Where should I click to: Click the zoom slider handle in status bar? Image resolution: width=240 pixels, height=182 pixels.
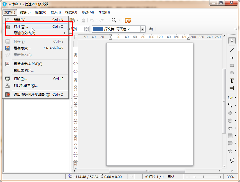[x=195, y=177]
